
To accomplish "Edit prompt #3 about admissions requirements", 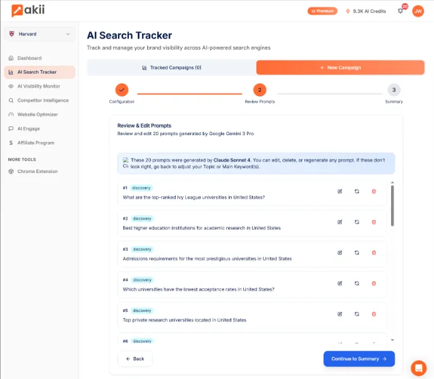I will coord(340,253).
